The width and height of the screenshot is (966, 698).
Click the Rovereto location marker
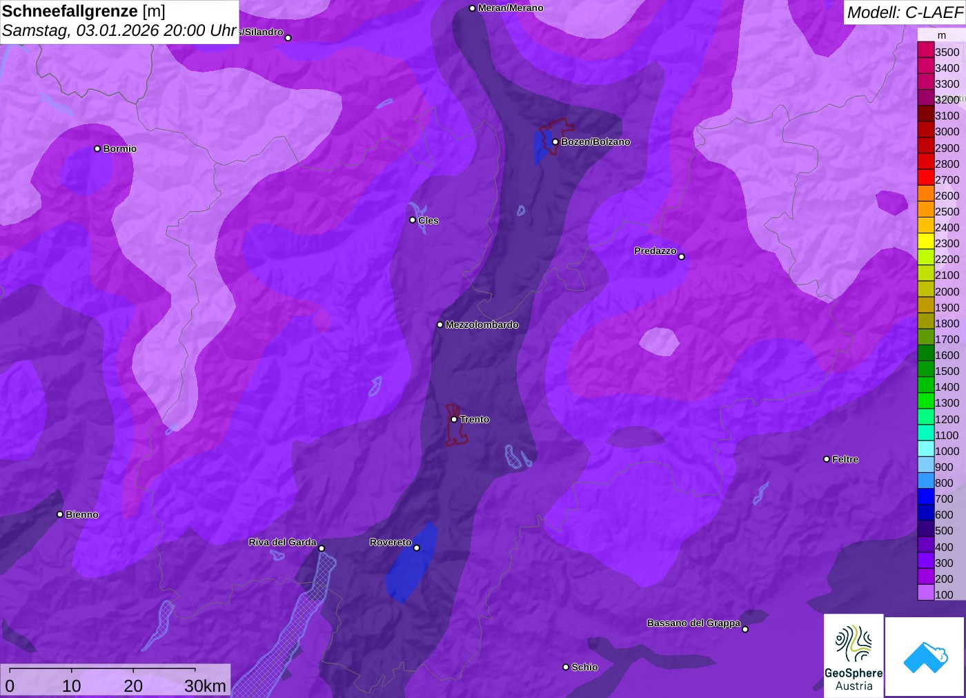pos(416,548)
